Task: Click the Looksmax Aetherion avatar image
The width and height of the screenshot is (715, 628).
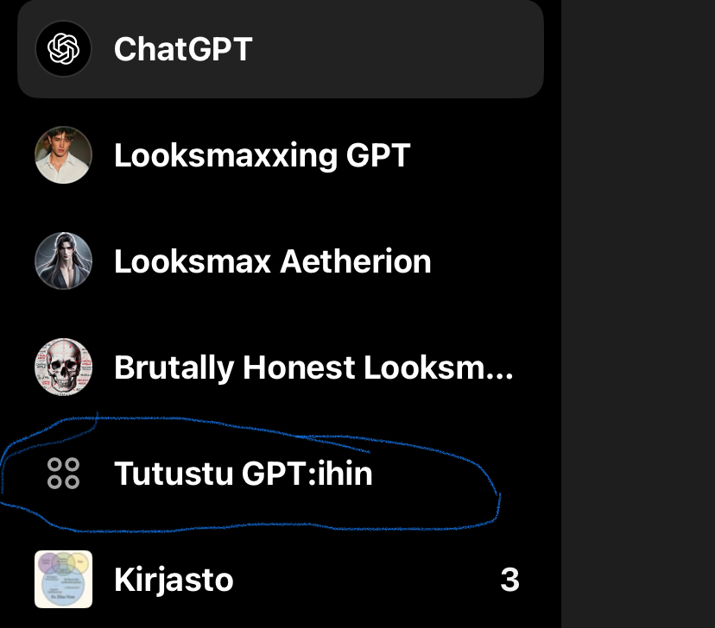Action: pos(63,261)
